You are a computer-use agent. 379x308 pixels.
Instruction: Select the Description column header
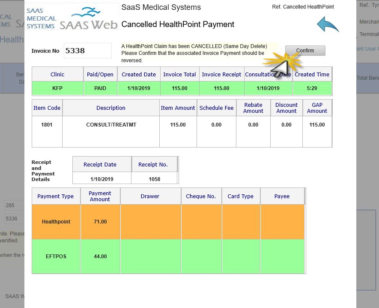111,108
